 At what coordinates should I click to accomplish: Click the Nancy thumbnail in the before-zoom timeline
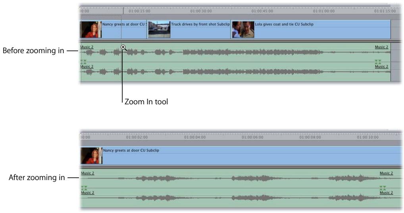91,30
